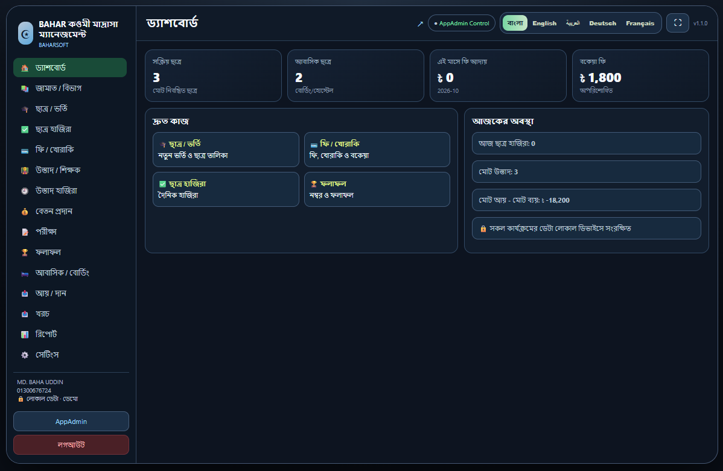Click the phone number 01300676724
The height and width of the screenshot is (471, 723).
tap(34, 390)
